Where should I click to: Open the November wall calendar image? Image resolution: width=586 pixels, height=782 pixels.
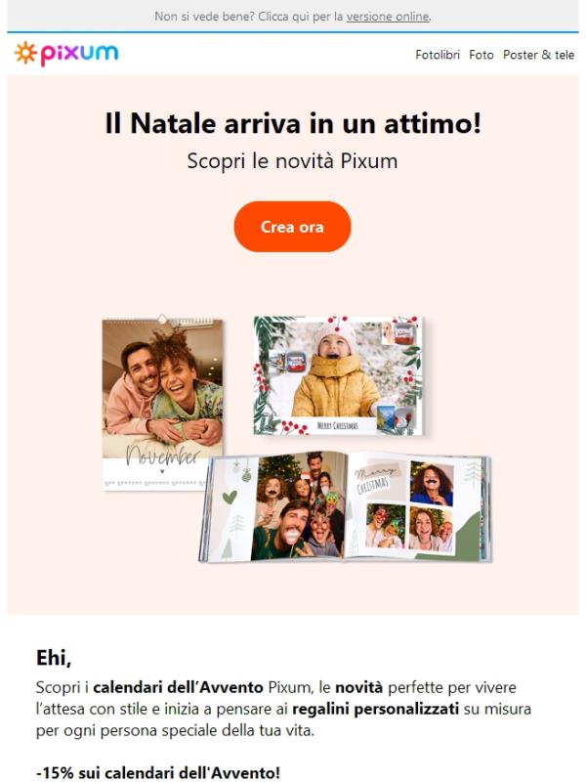(x=162, y=403)
